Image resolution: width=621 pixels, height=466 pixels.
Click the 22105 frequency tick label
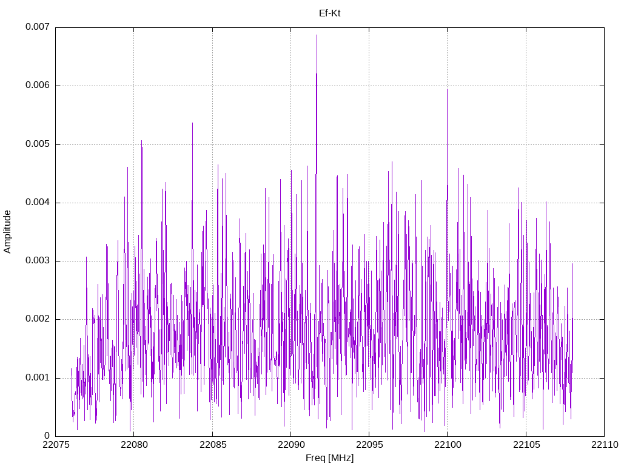click(526, 446)
